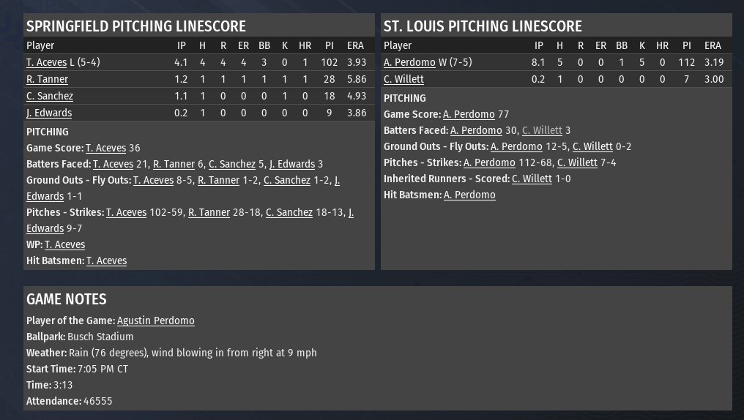This screenshot has width=744, height=420.
Task: Click R. Tanner in Springfield linescore table row
Action: click(47, 79)
